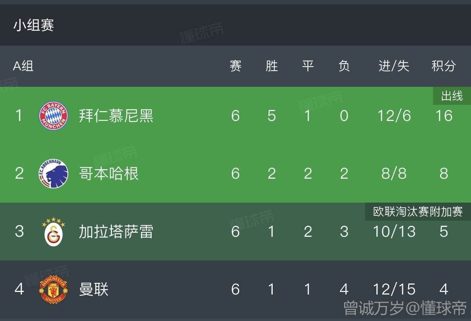Click the Bayern Munich club crest
471x321 pixels.
(54, 116)
